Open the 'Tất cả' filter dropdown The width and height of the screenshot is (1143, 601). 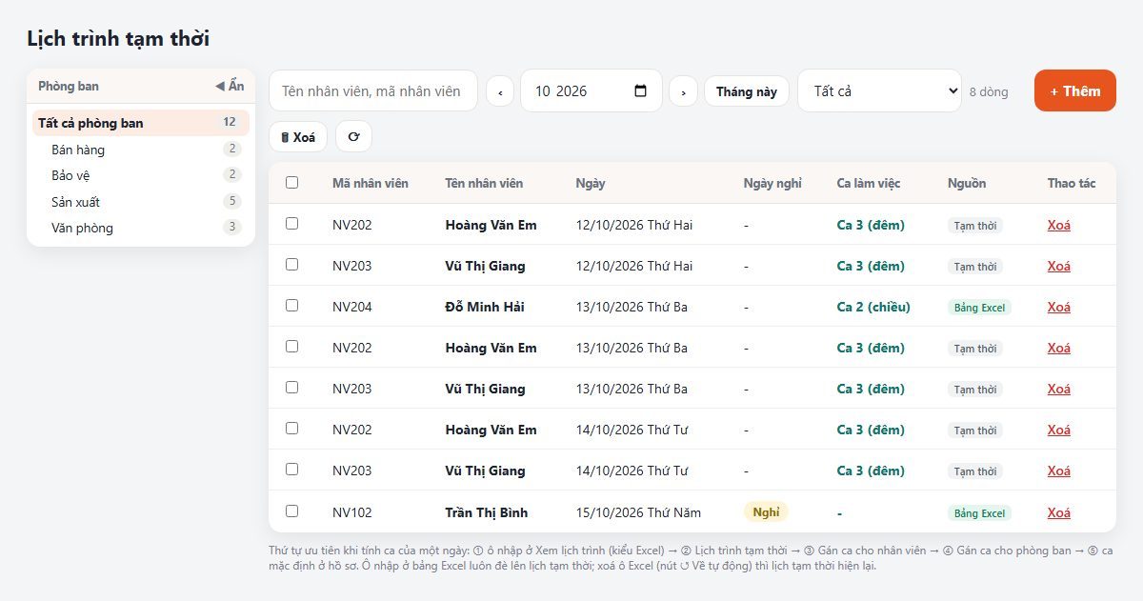coord(879,91)
